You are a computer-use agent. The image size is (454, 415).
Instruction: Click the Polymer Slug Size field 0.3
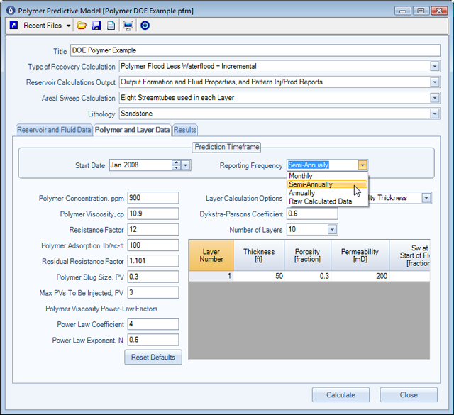pyautogui.click(x=153, y=277)
